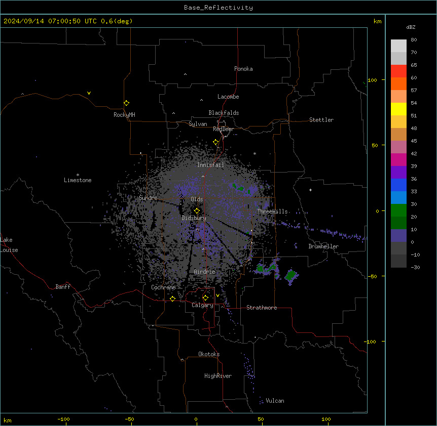Click the yellow diamond marker above Calgary label
The height and width of the screenshot is (426, 437).
[205, 298]
